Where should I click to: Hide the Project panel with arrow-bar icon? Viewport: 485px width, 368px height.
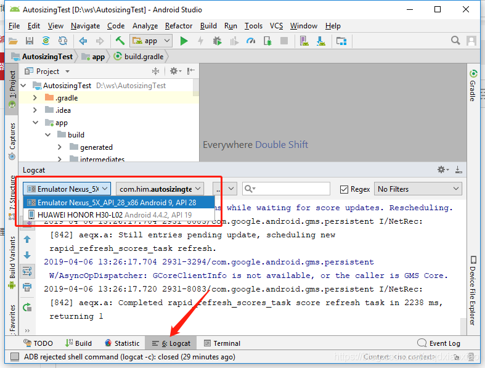[x=190, y=71]
